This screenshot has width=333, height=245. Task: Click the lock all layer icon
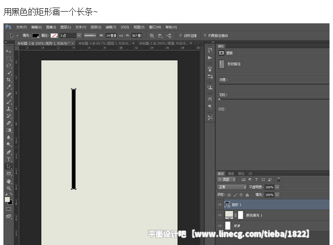(247, 195)
